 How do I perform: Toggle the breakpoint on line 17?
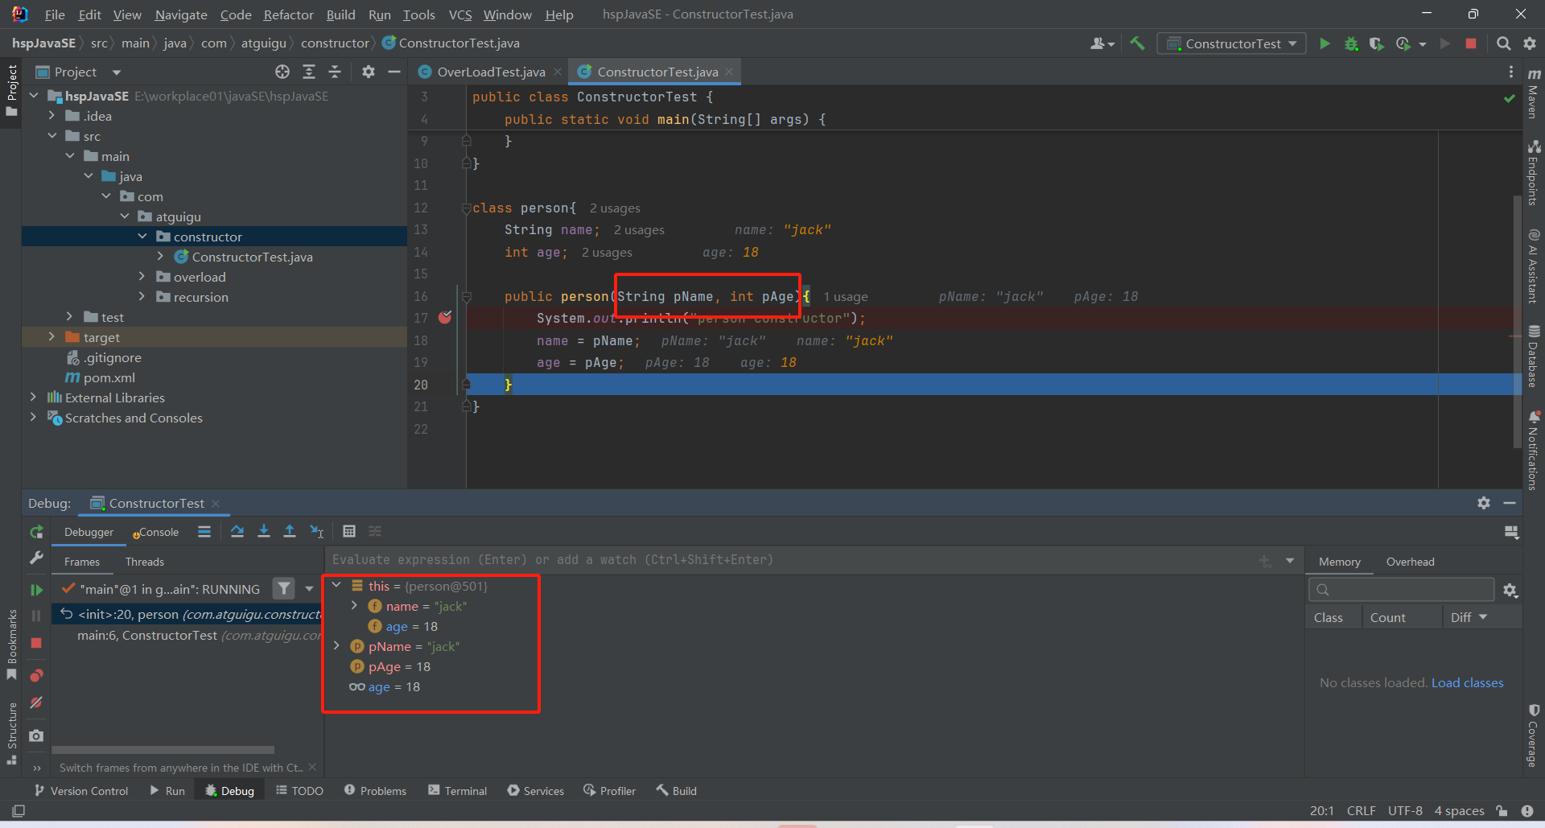[x=445, y=318]
